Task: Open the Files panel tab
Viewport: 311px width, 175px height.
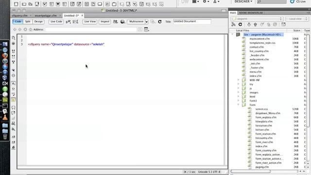Action: click(233, 13)
